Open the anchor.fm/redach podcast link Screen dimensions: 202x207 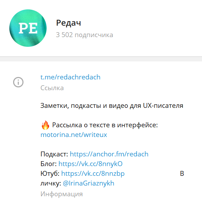point(109,154)
